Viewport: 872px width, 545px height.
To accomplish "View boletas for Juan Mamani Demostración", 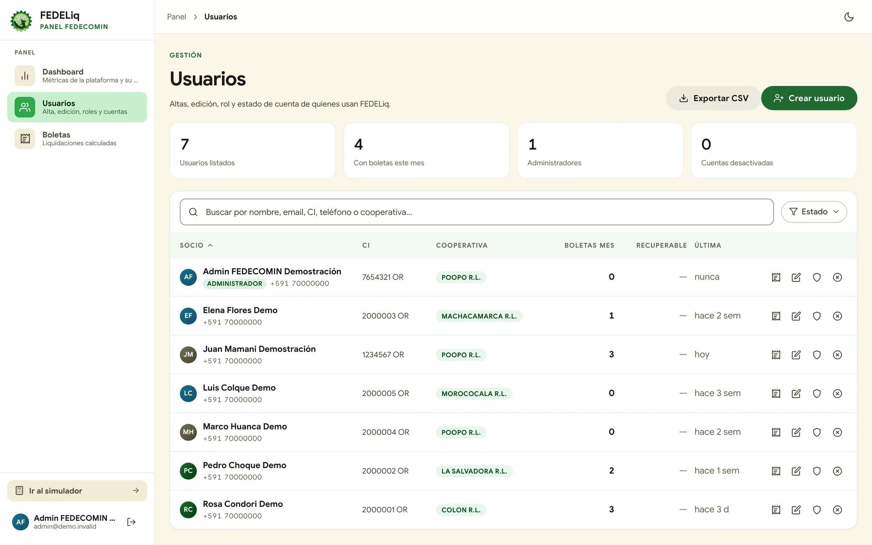I will pos(776,355).
